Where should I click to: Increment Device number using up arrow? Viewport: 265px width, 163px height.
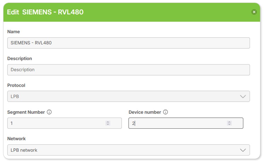(229, 122)
